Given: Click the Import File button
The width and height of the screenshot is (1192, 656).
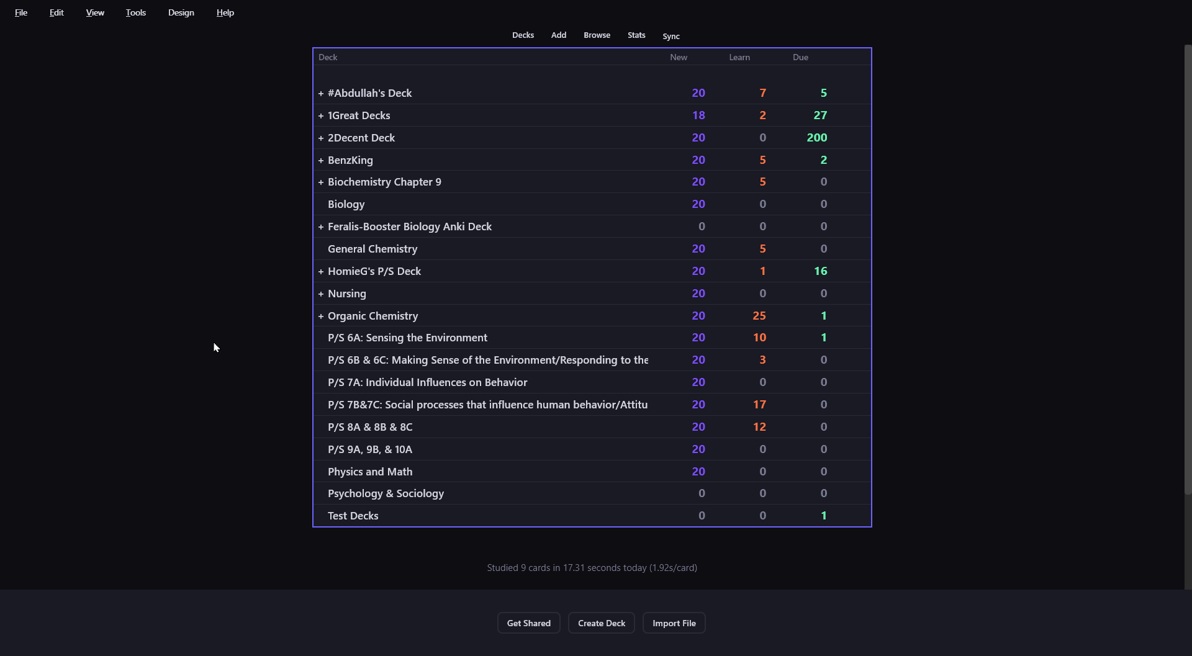Looking at the screenshot, I should [674, 623].
